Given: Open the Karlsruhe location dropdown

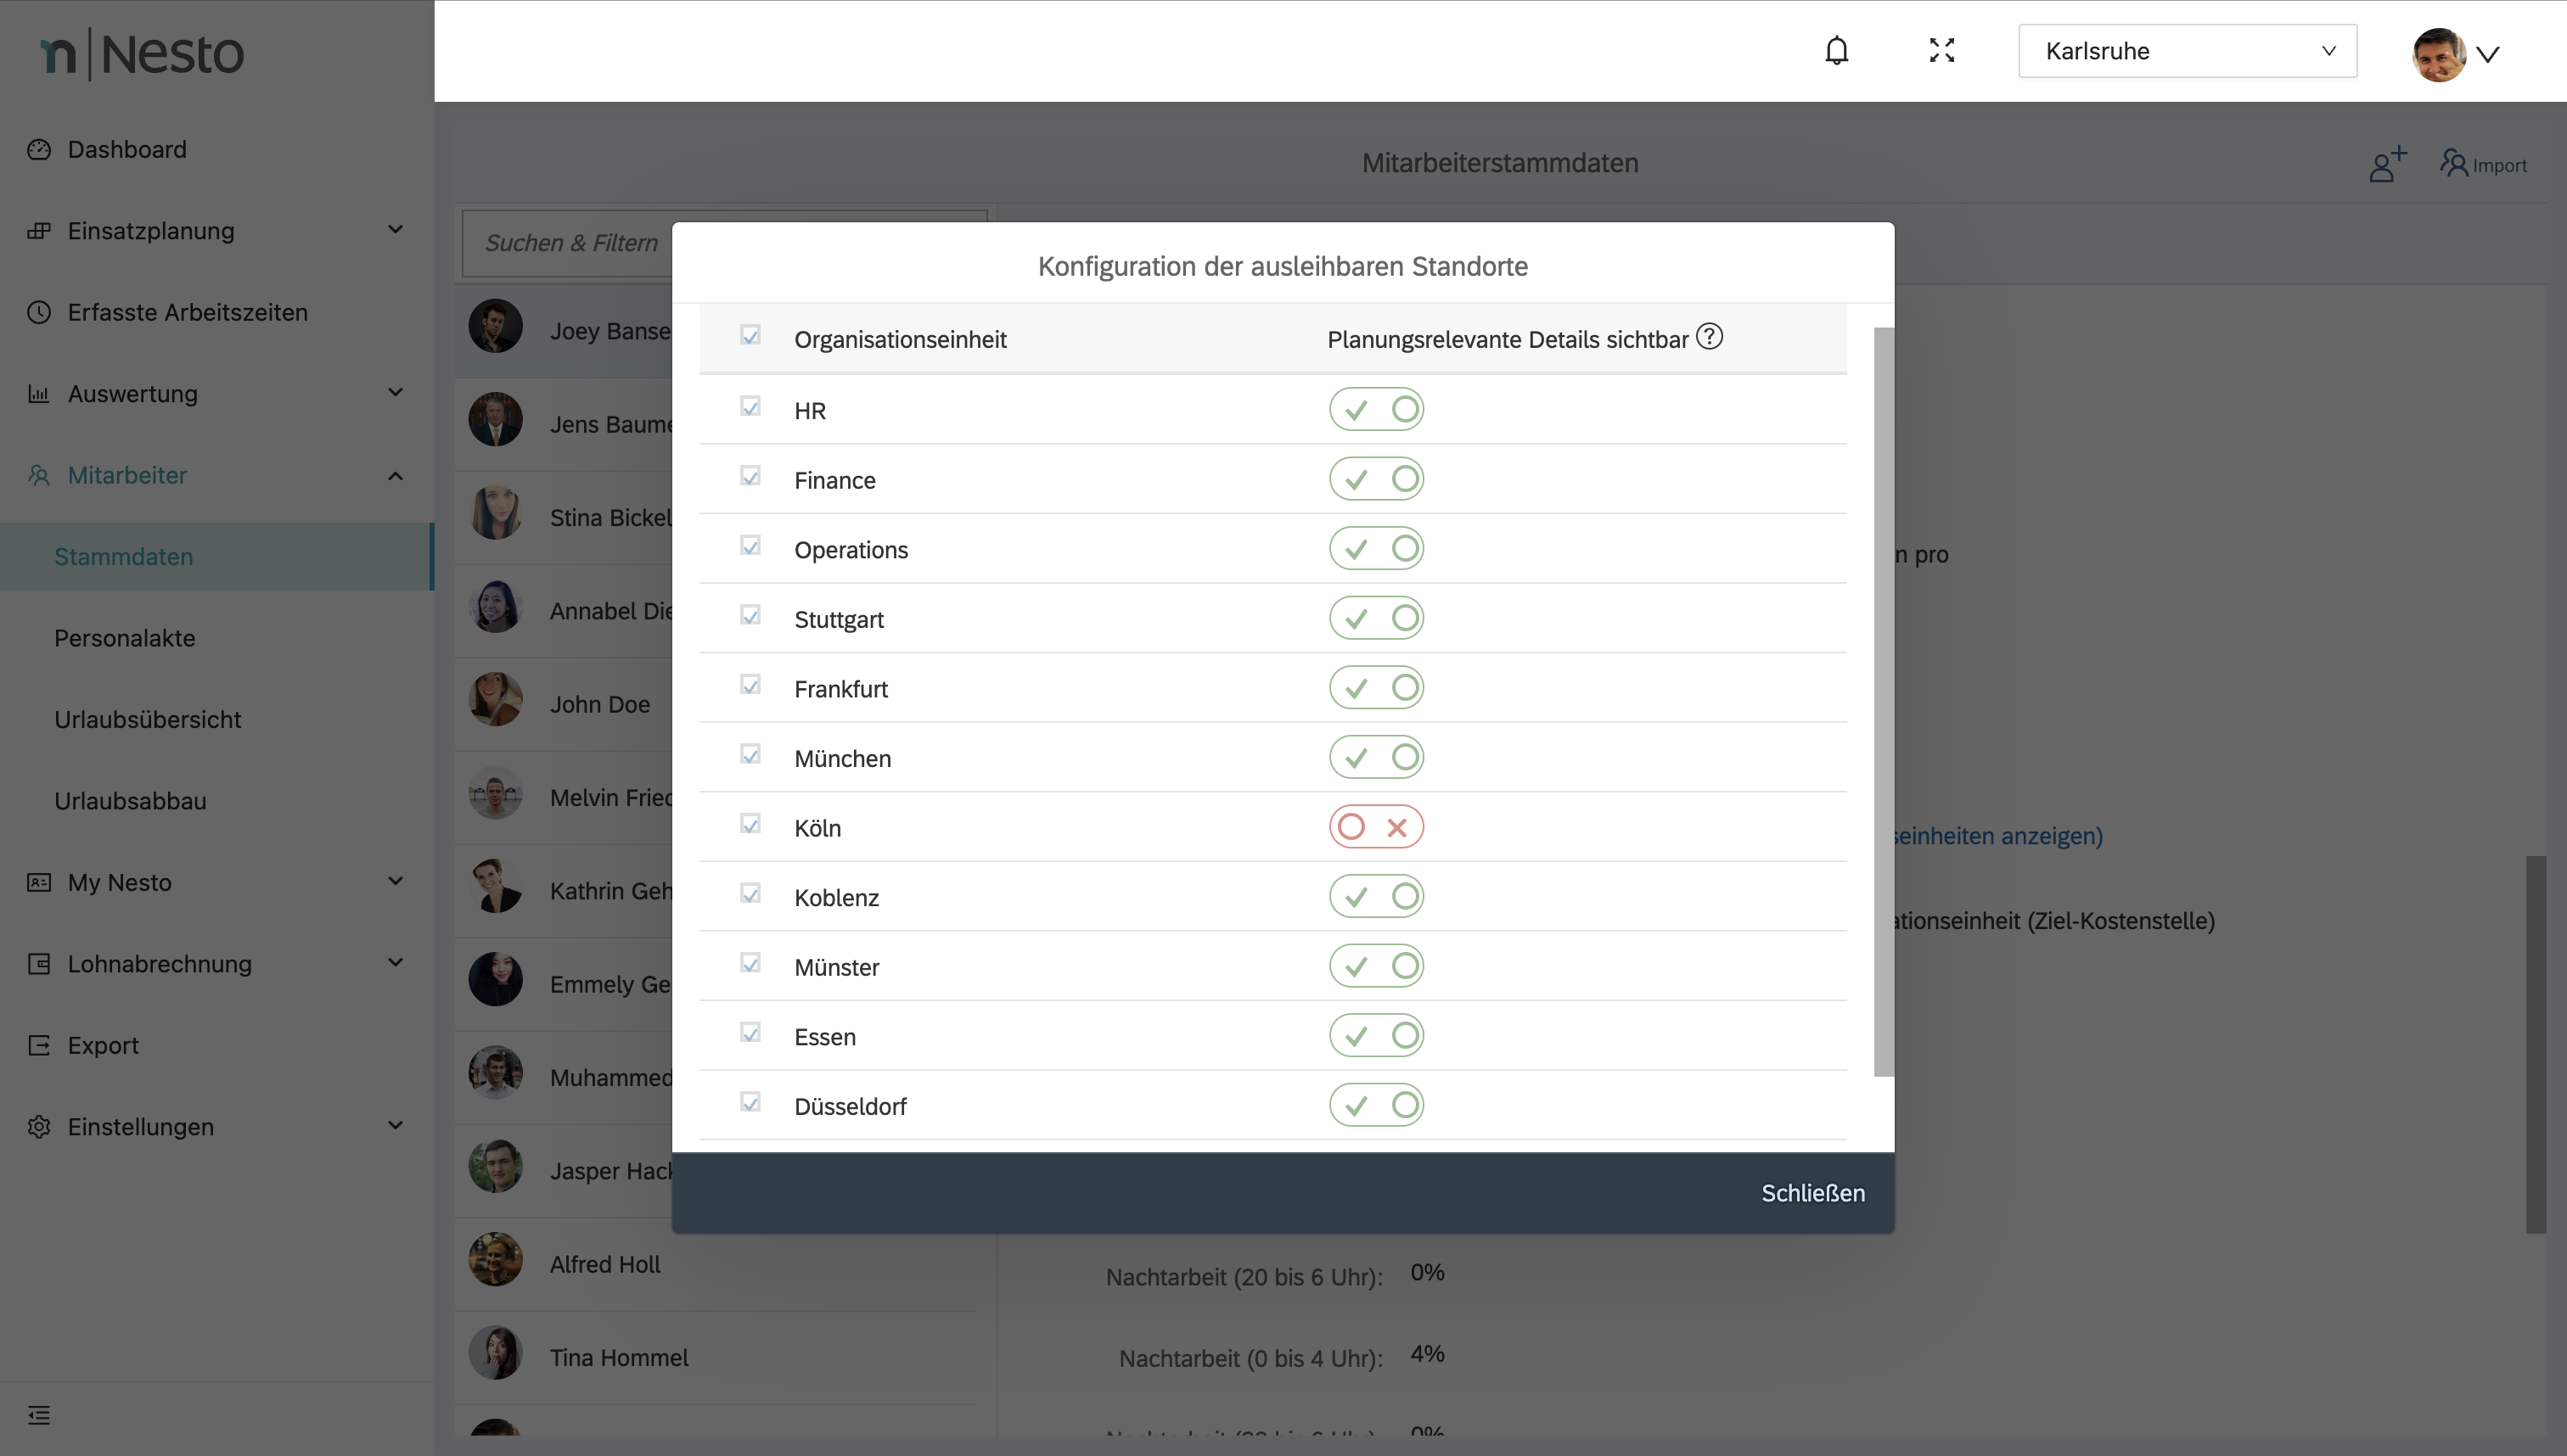Looking at the screenshot, I should 2187,51.
